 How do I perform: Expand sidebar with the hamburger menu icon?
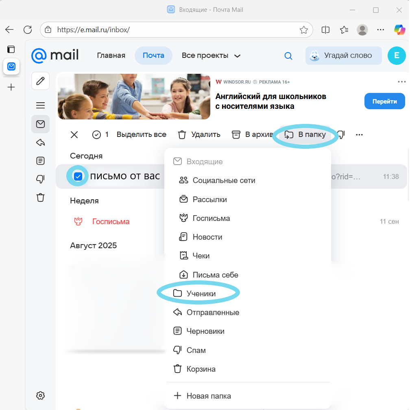click(x=40, y=106)
